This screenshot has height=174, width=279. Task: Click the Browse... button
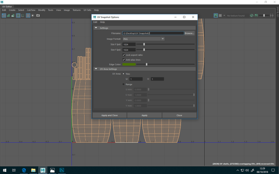coord(189,33)
